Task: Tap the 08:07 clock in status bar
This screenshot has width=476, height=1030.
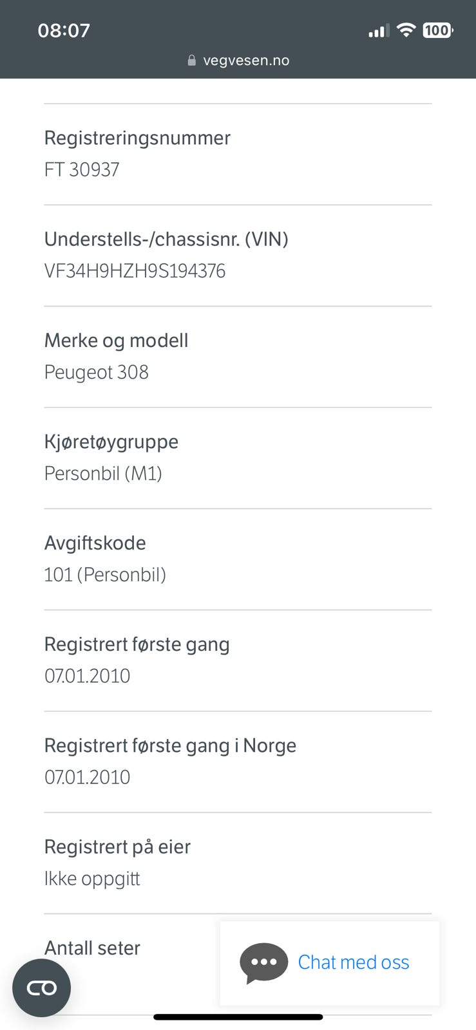Action: tap(64, 30)
